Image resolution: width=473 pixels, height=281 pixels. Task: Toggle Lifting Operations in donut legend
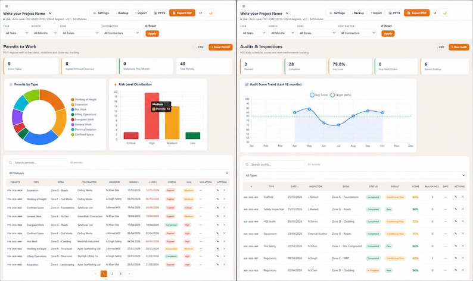83,114
